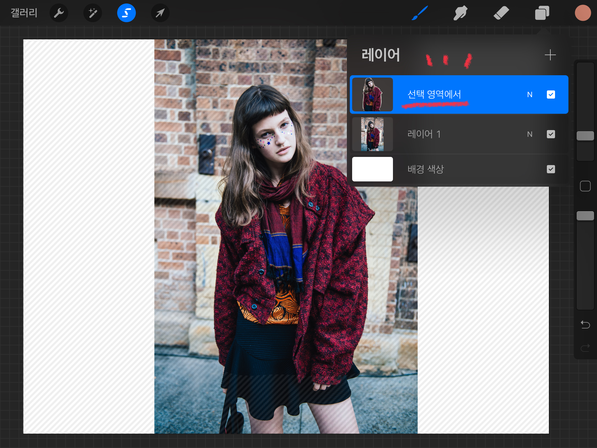Screen dimensions: 597x448
Task: Open blend mode N of 레이어 1
Action: pos(530,134)
